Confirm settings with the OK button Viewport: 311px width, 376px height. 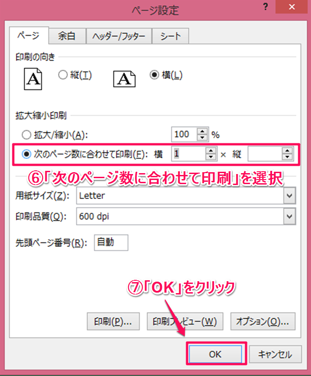pyautogui.click(x=215, y=354)
